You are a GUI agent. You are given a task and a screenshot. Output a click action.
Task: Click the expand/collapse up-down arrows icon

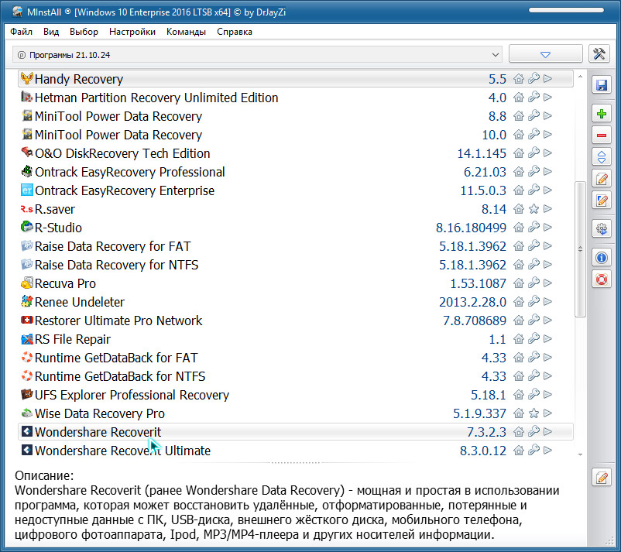[601, 157]
